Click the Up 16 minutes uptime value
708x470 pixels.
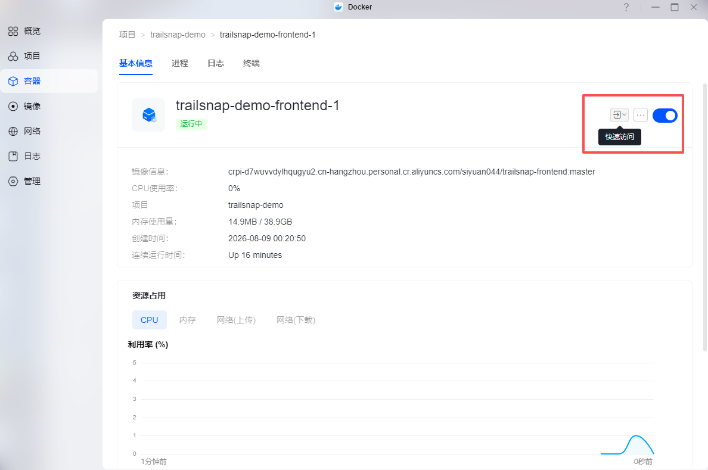click(255, 255)
